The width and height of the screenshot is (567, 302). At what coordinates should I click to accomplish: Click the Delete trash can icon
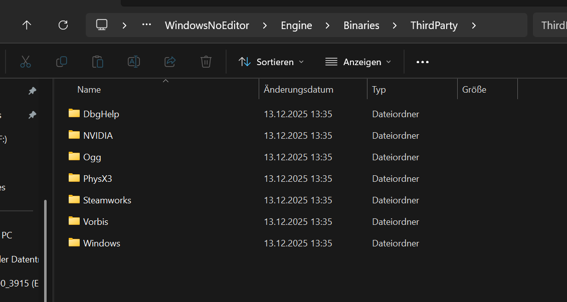tap(206, 62)
